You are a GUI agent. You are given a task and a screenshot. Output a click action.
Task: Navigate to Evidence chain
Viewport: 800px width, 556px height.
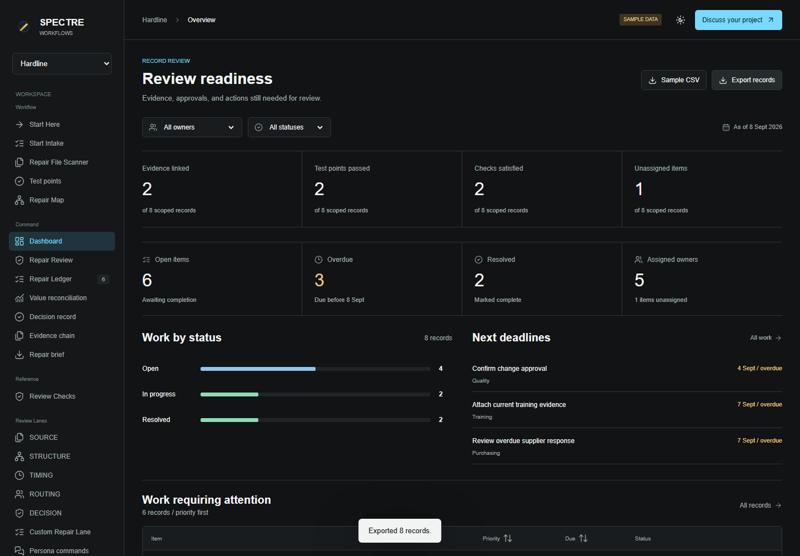62,336
